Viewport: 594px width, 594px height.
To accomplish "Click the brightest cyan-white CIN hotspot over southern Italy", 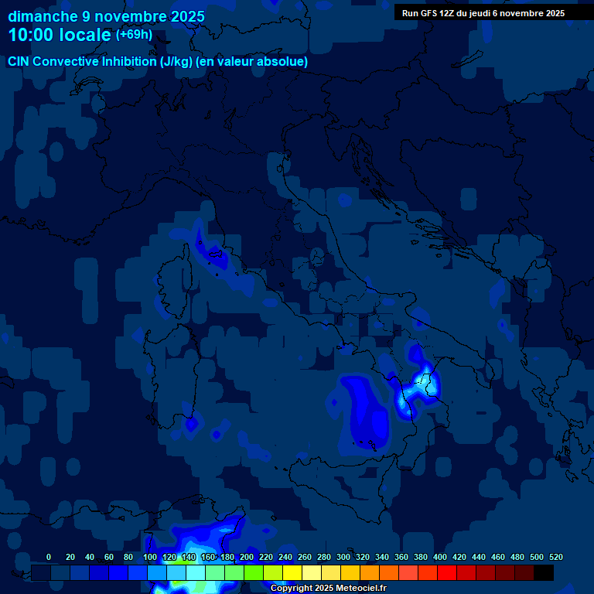I will coord(424,383).
